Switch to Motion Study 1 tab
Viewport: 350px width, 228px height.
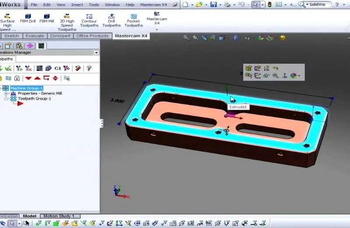tap(59, 216)
